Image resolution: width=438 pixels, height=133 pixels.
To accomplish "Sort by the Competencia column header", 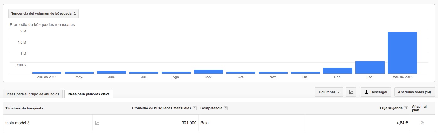I will click(x=211, y=108).
